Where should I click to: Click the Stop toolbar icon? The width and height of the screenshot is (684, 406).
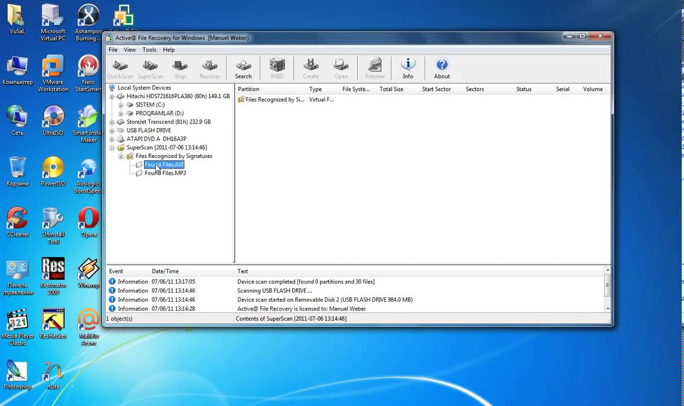point(180,69)
